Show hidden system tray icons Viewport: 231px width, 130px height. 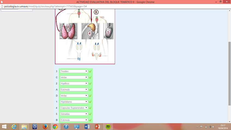197,127
